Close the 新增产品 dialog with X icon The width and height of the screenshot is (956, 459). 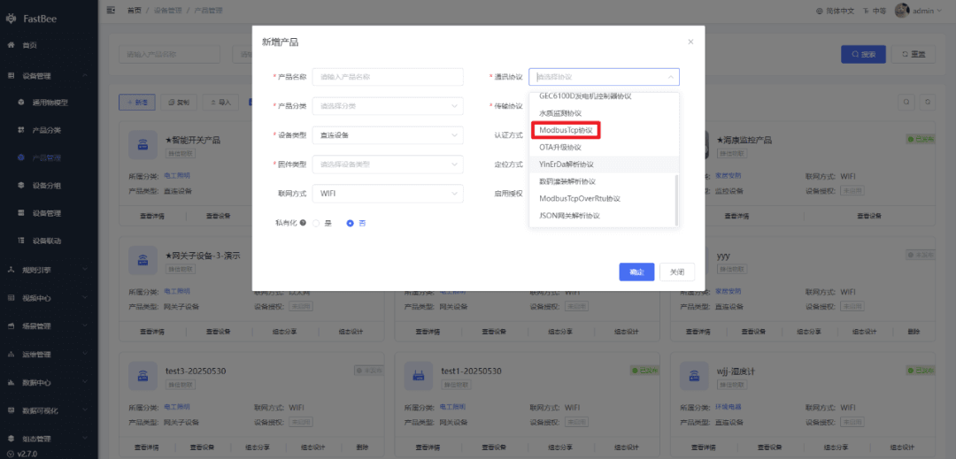click(690, 42)
